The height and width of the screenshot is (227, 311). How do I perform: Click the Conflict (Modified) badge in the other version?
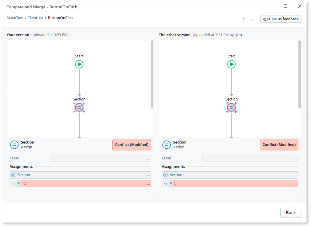click(279, 144)
